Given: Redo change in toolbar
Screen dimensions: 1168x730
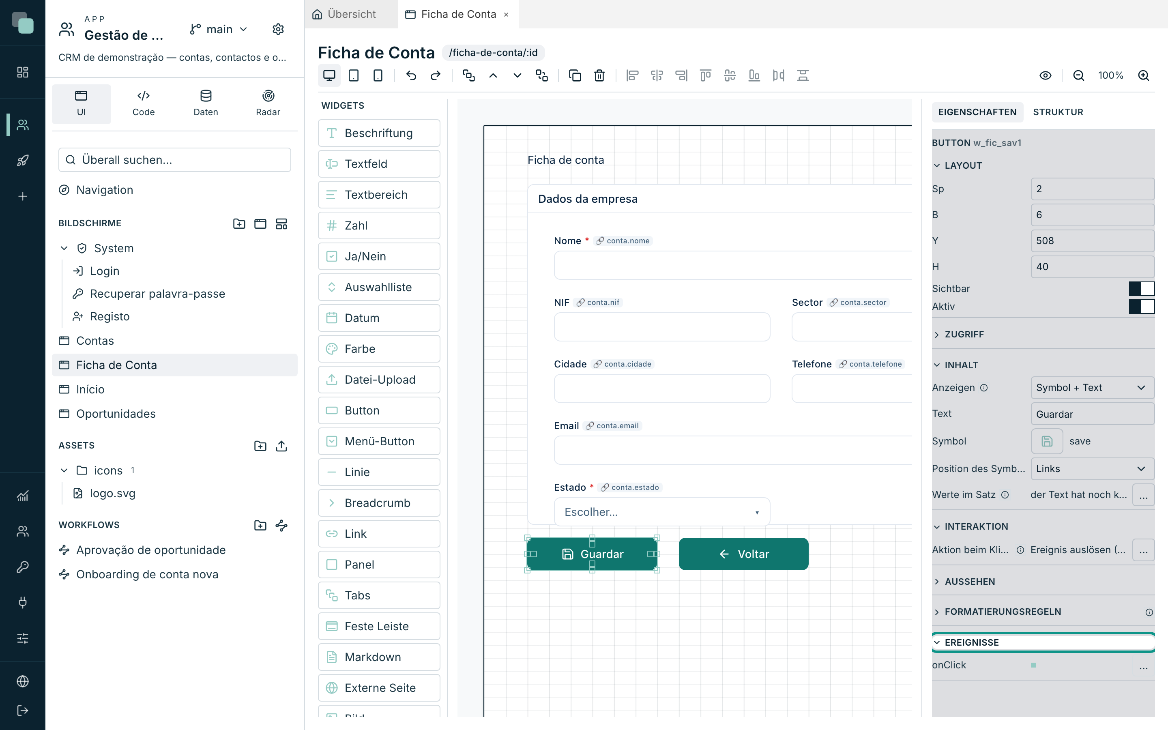Looking at the screenshot, I should [435, 75].
